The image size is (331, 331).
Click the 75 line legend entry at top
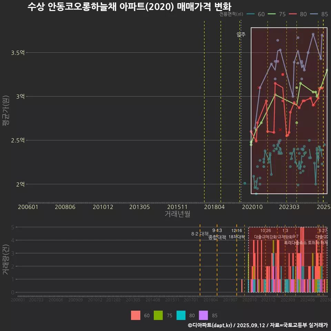(x=277, y=14)
